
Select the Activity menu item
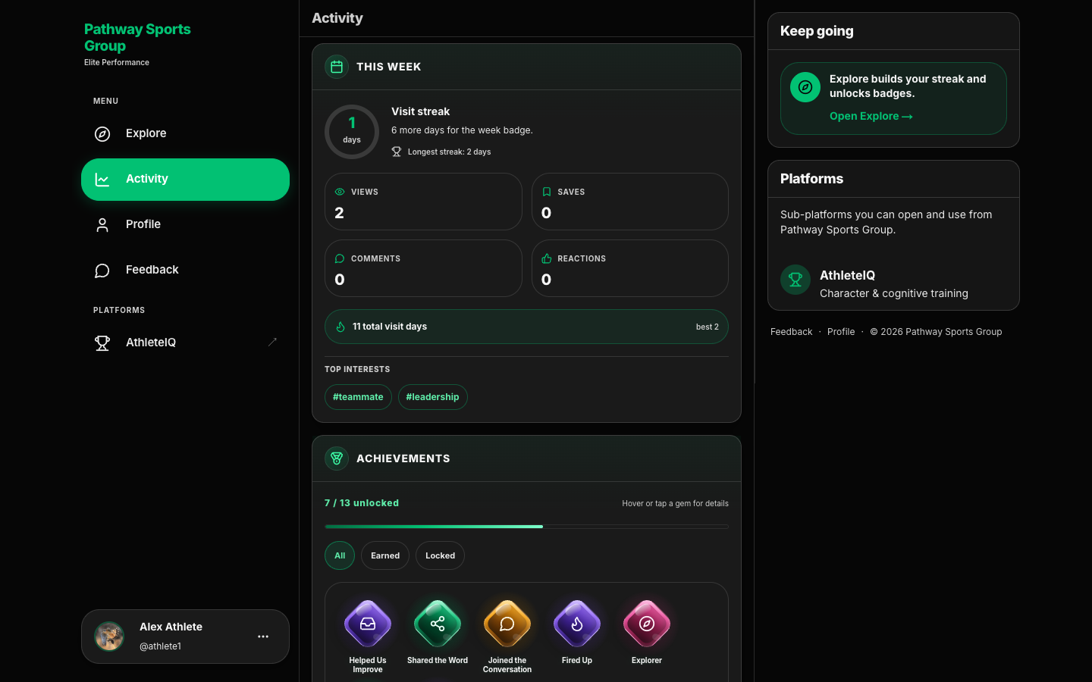pyautogui.click(x=185, y=180)
